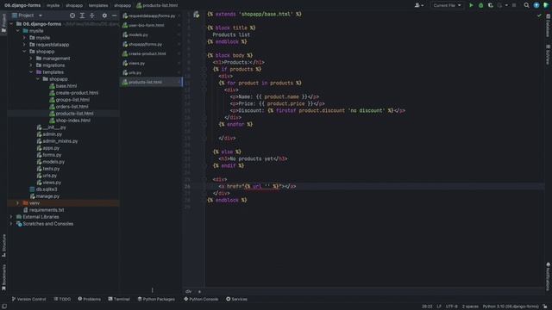Click Expand All icon in Project panel
This screenshot has height=310, width=552.
[x=82, y=15]
